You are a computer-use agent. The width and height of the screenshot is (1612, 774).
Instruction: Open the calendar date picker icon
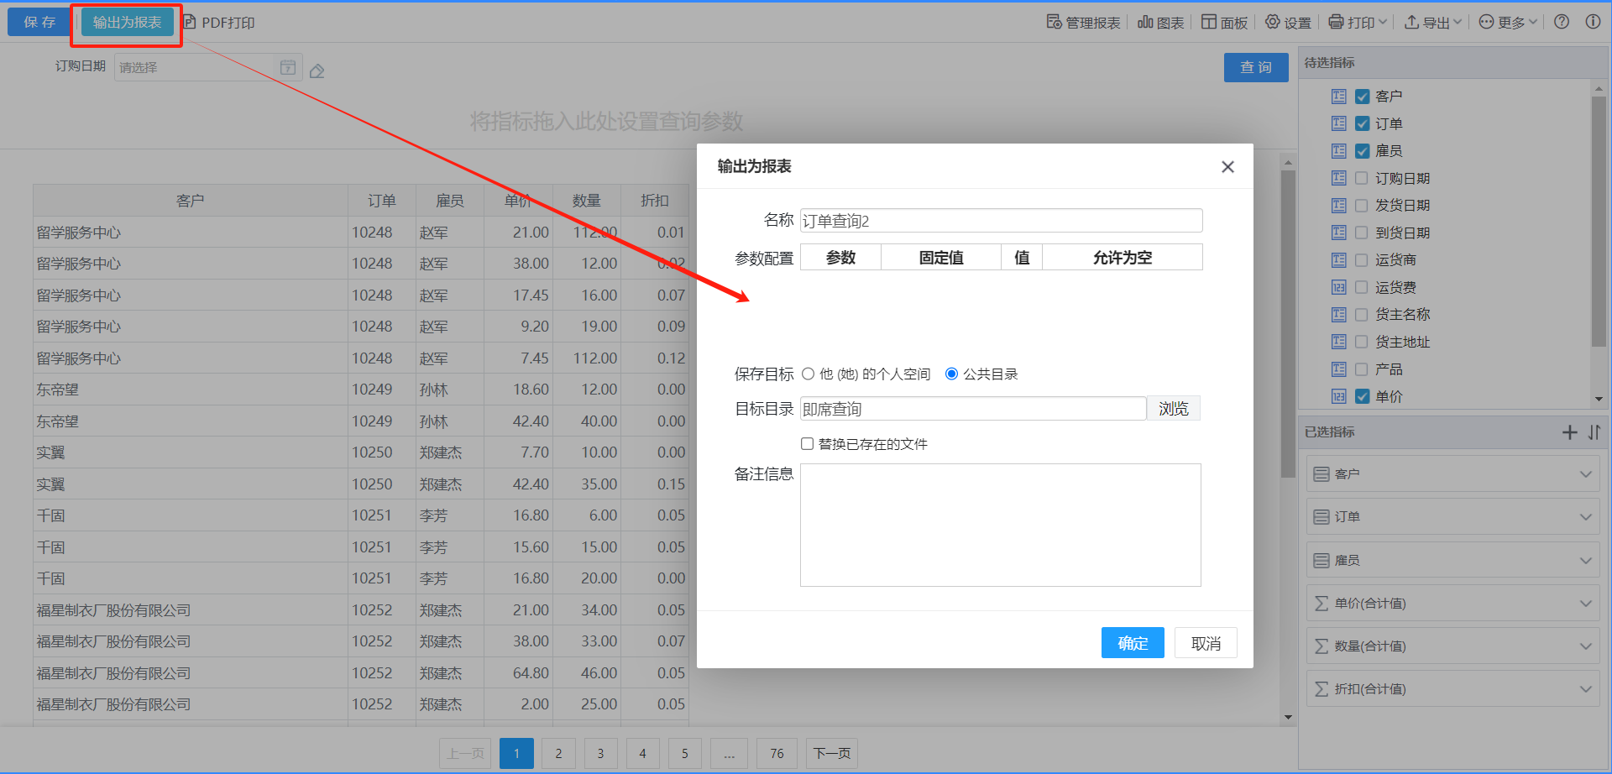click(x=288, y=67)
